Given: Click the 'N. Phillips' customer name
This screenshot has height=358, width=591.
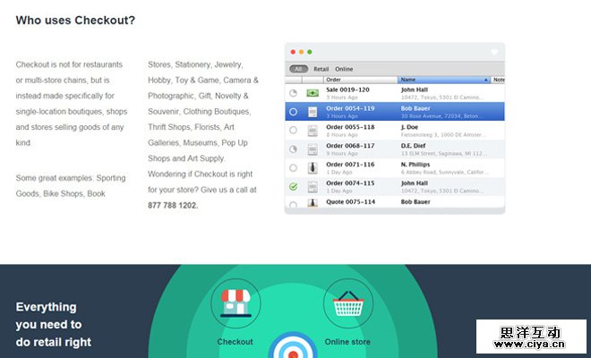Looking at the screenshot, I should [x=415, y=165].
